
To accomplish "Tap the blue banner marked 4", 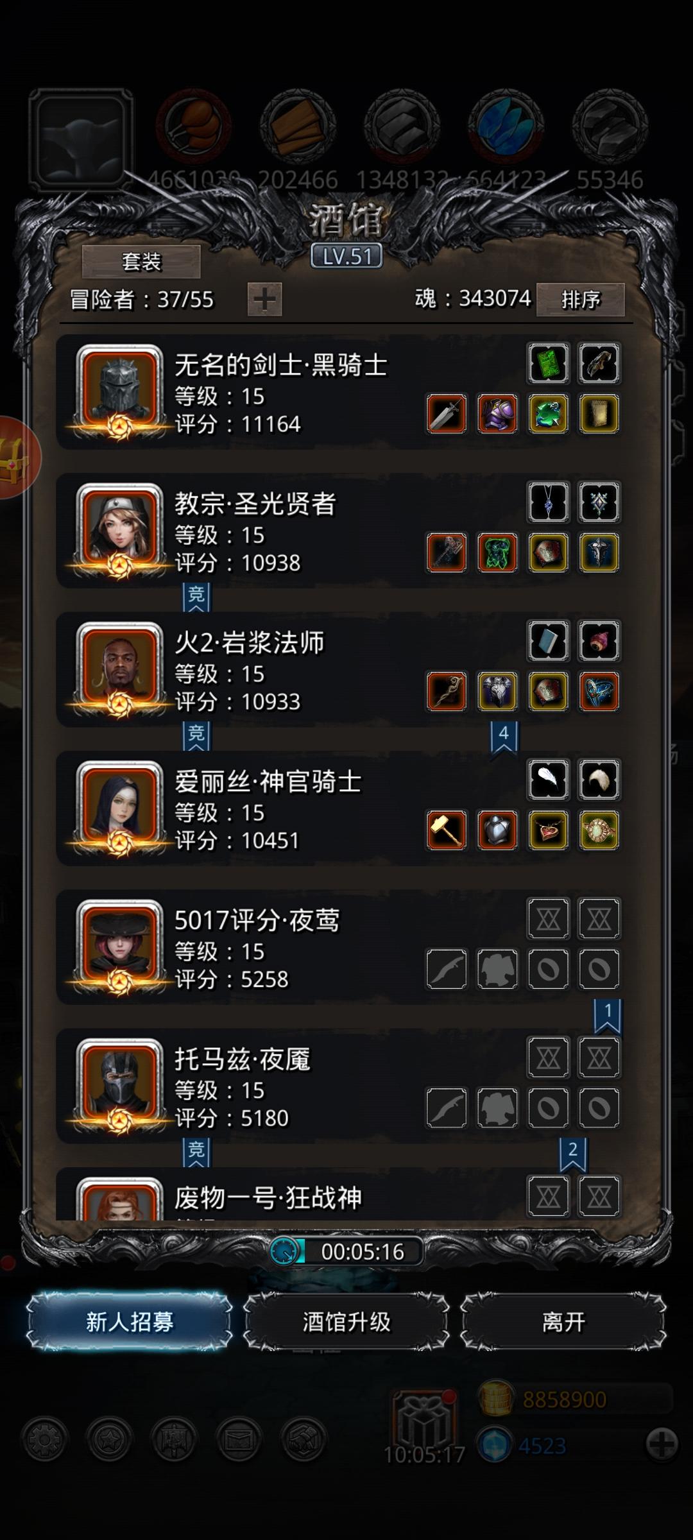I will click(504, 737).
